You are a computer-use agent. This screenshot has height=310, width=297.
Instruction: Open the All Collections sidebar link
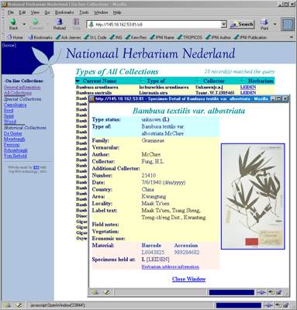pyautogui.click(x=18, y=93)
